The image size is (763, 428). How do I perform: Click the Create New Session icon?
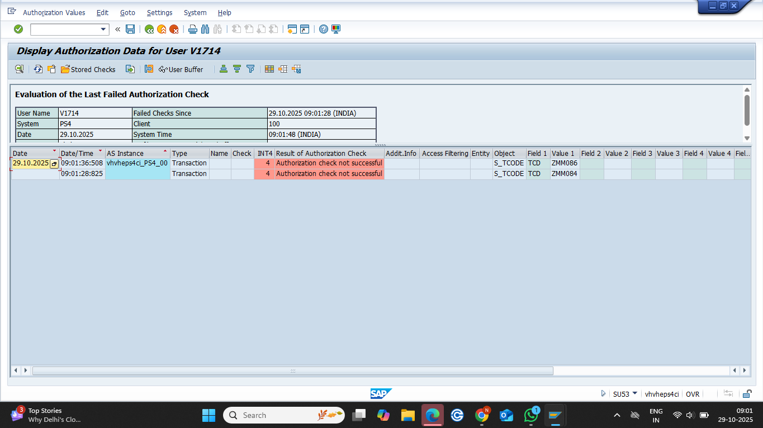[291, 29]
